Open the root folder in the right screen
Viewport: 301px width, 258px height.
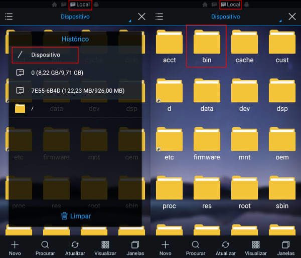[x=244, y=192]
